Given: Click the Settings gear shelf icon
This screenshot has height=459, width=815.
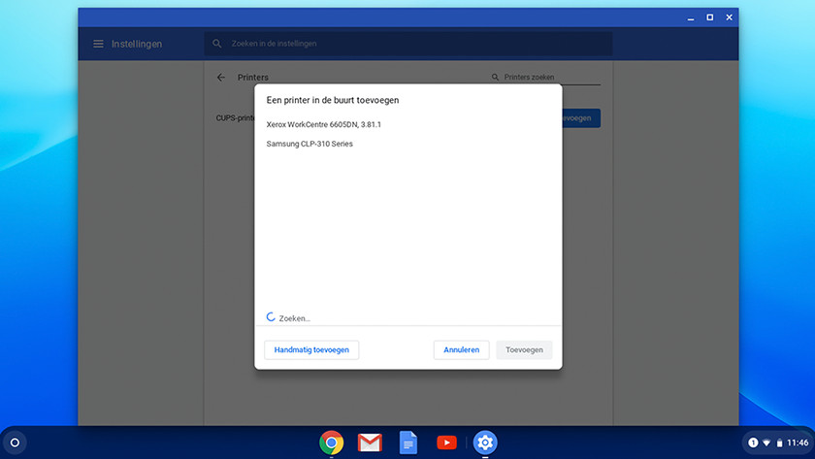Looking at the screenshot, I should click(x=485, y=443).
